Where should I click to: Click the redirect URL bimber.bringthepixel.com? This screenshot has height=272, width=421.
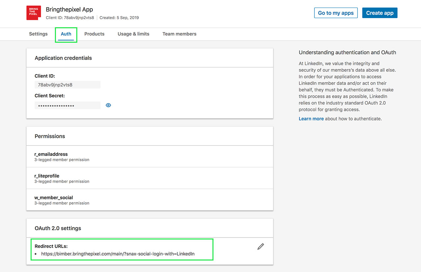point(118,254)
